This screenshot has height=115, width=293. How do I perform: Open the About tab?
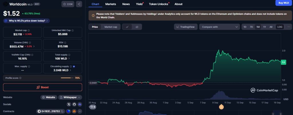pos(179,4)
